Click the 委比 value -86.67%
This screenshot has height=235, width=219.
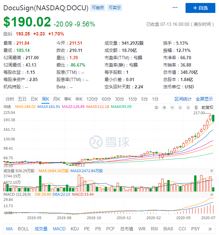click(x=77, y=65)
